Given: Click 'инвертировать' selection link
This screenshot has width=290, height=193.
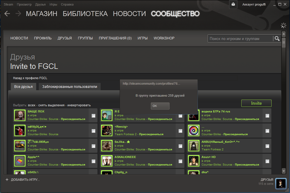Looking at the screenshot, I should click(79, 105).
